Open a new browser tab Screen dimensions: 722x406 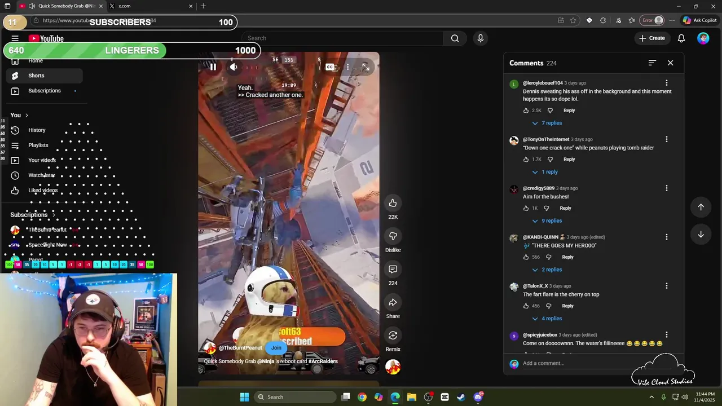203,6
